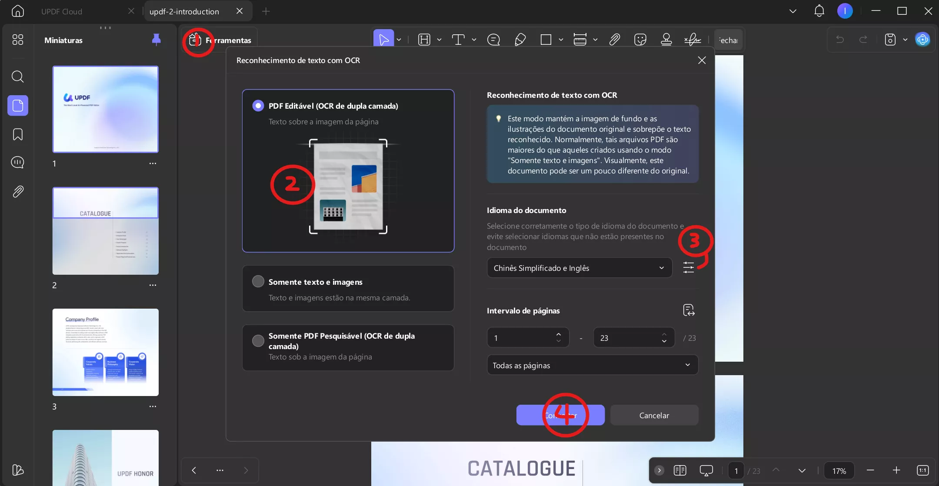Open the attachments panel paperclip icon
939x486 pixels.
17,191
